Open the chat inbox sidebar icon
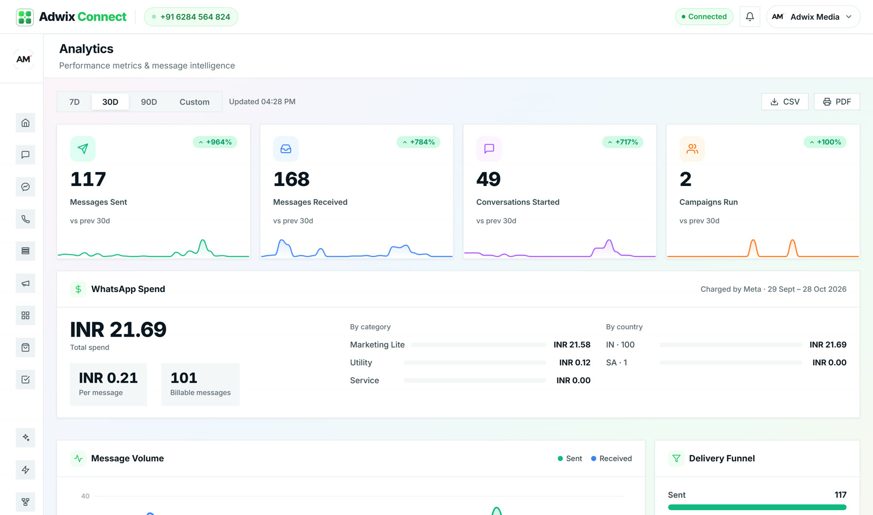 point(25,155)
